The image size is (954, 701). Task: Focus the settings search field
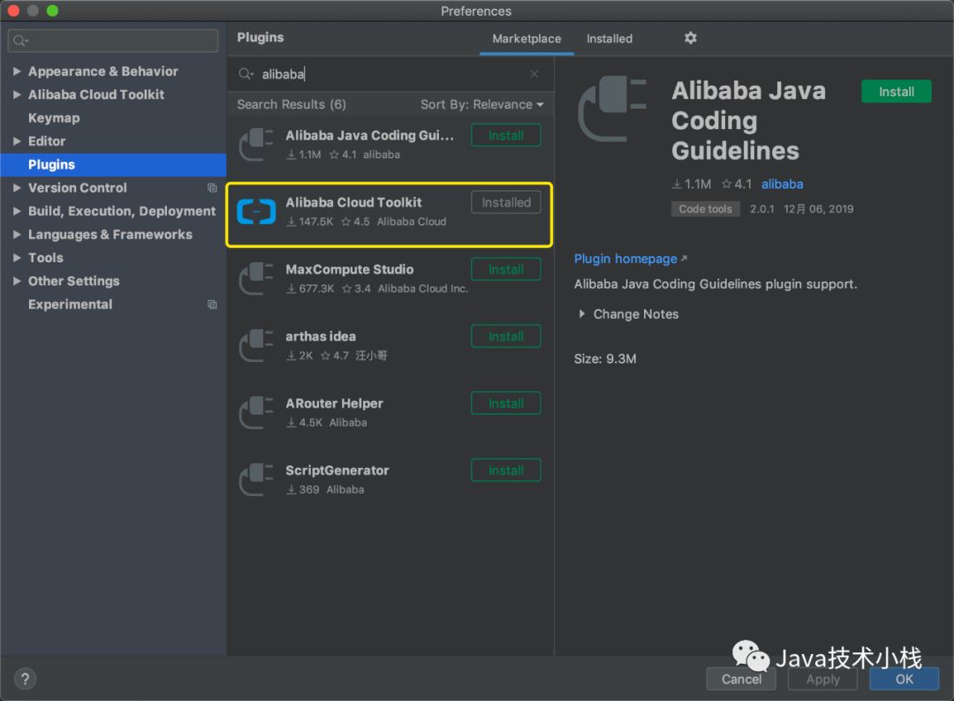pos(113,41)
